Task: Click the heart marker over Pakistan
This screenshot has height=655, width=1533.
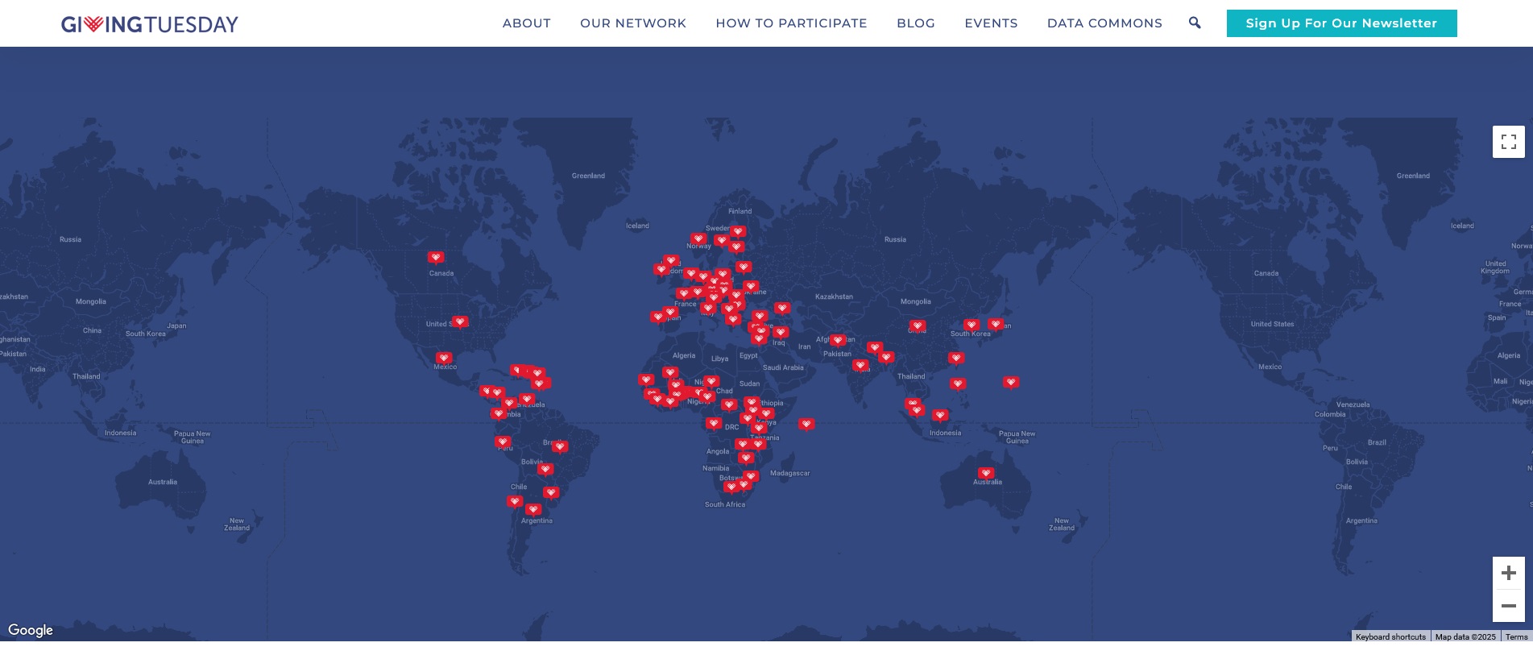Action: tap(838, 340)
